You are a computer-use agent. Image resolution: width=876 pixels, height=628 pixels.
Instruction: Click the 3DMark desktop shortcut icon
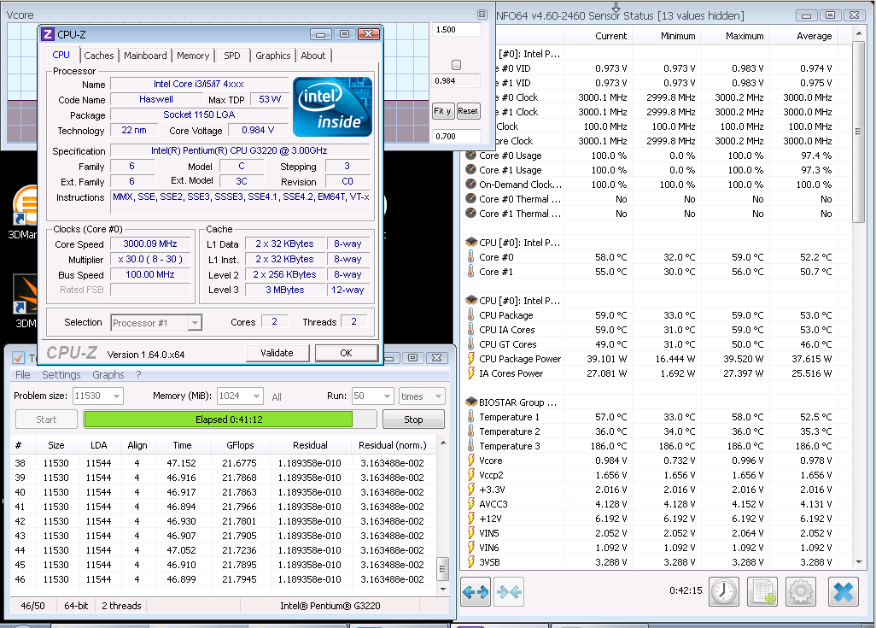tap(24, 207)
